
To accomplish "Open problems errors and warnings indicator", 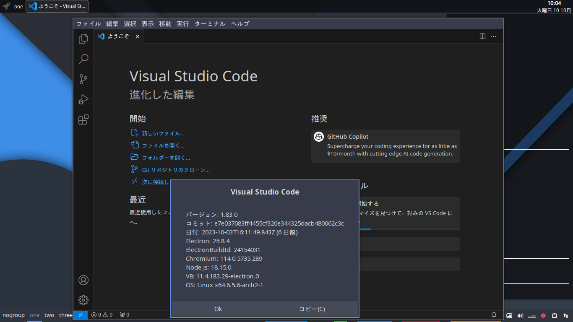I will 102,314.
